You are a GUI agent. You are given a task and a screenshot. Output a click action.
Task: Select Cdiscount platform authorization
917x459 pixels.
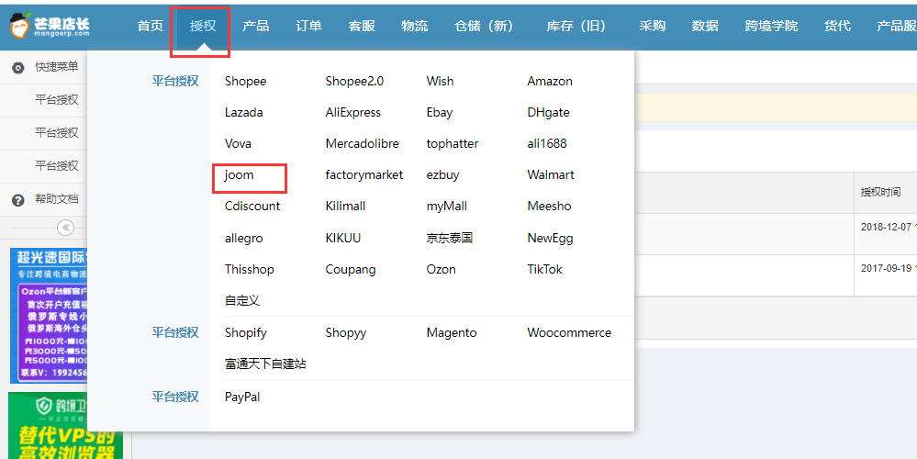[x=252, y=206]
